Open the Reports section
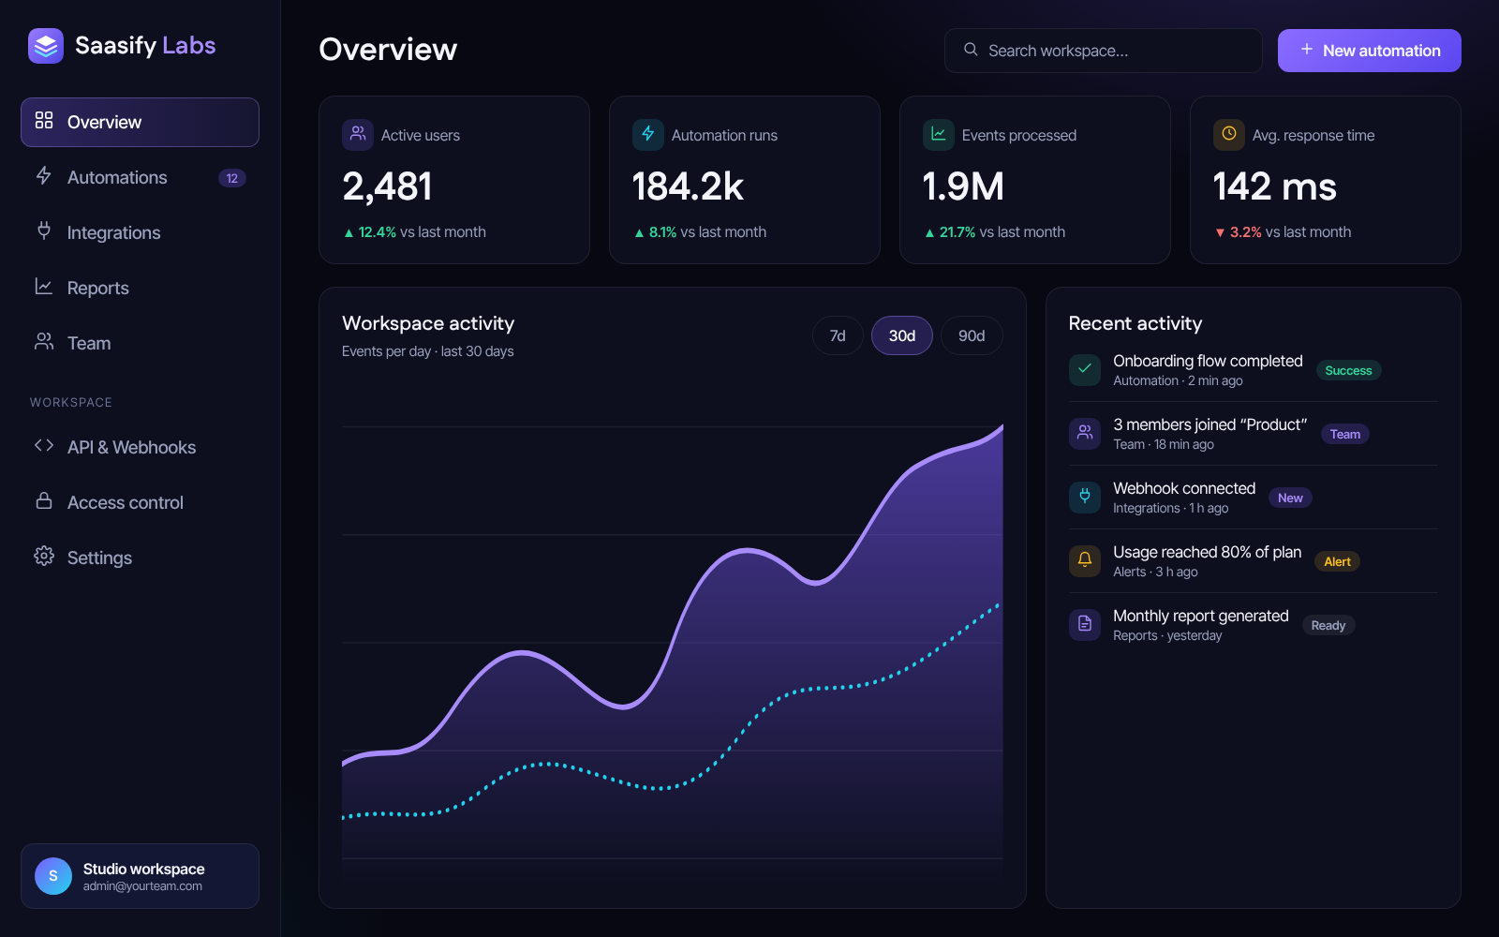The image size is (1499, 937). (x=140, y=288)
